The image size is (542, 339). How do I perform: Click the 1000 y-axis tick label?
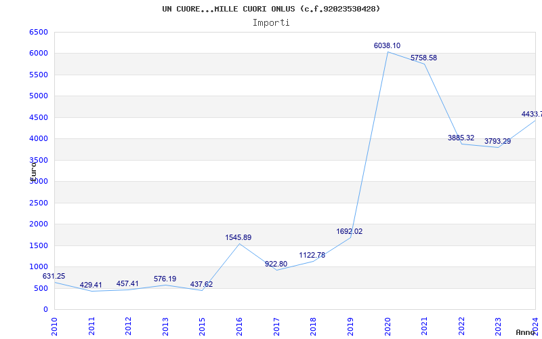39,266
